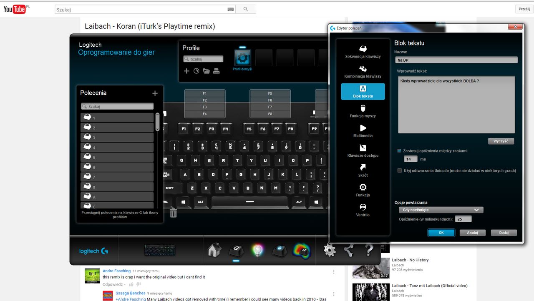Click the F7 G-key assignment slot
This screenshot has width=534, height=301.
coord(270,107)
